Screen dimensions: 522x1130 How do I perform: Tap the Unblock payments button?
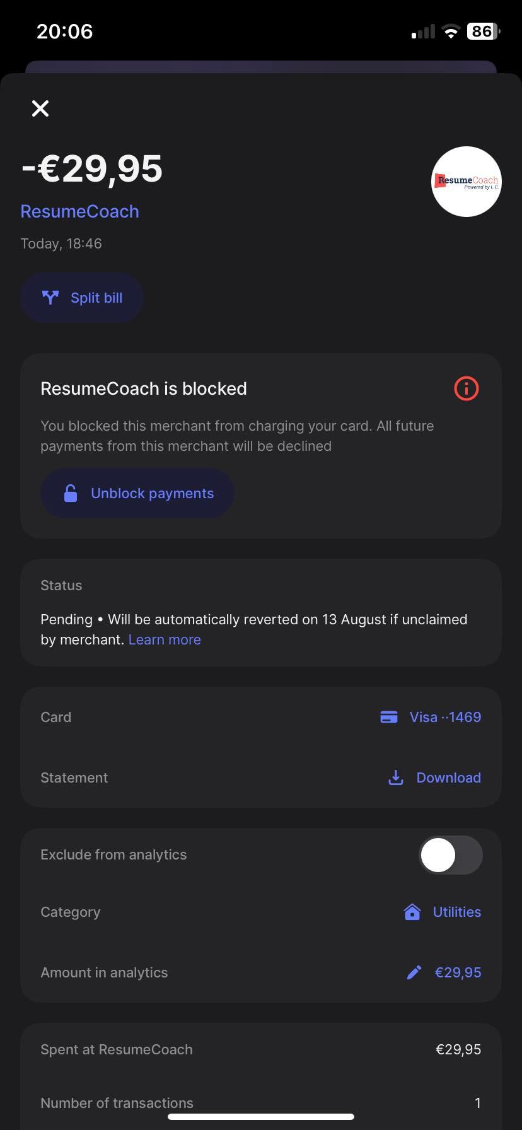pos(137,493)
